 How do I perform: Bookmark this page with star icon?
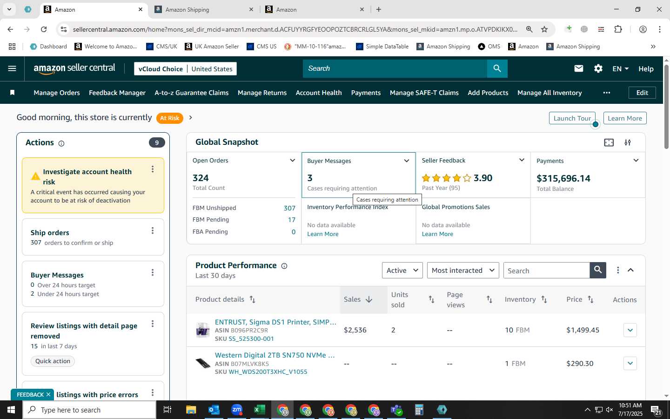point(544,29)
